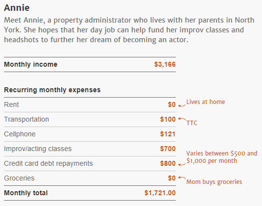Click the $3,166 monthly income value

point(165,64)
